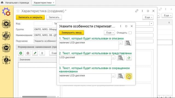Click check-list icon beside description text
This screenshot has width=175, height=98.
pos(128,43)
